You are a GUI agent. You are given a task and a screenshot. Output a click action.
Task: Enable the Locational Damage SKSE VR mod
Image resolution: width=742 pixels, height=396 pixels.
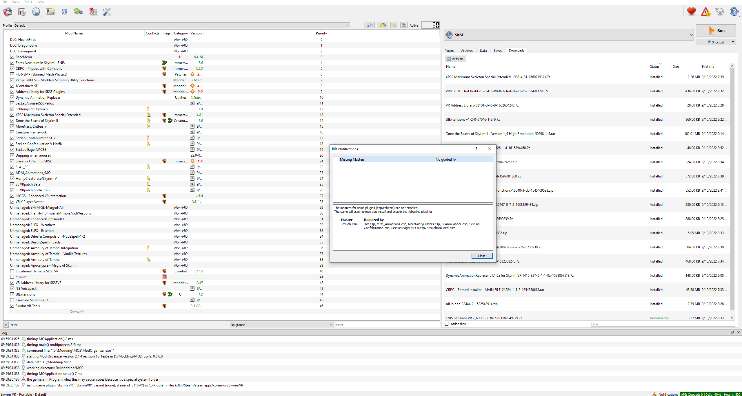point(12,271)
